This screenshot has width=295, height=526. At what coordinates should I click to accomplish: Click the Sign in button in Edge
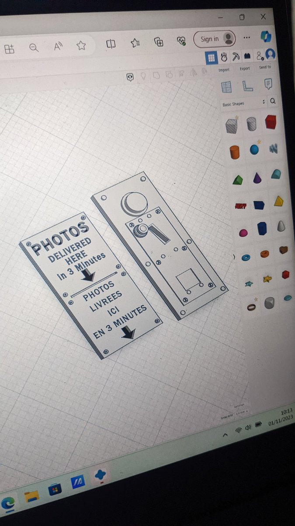click(215, 39)
